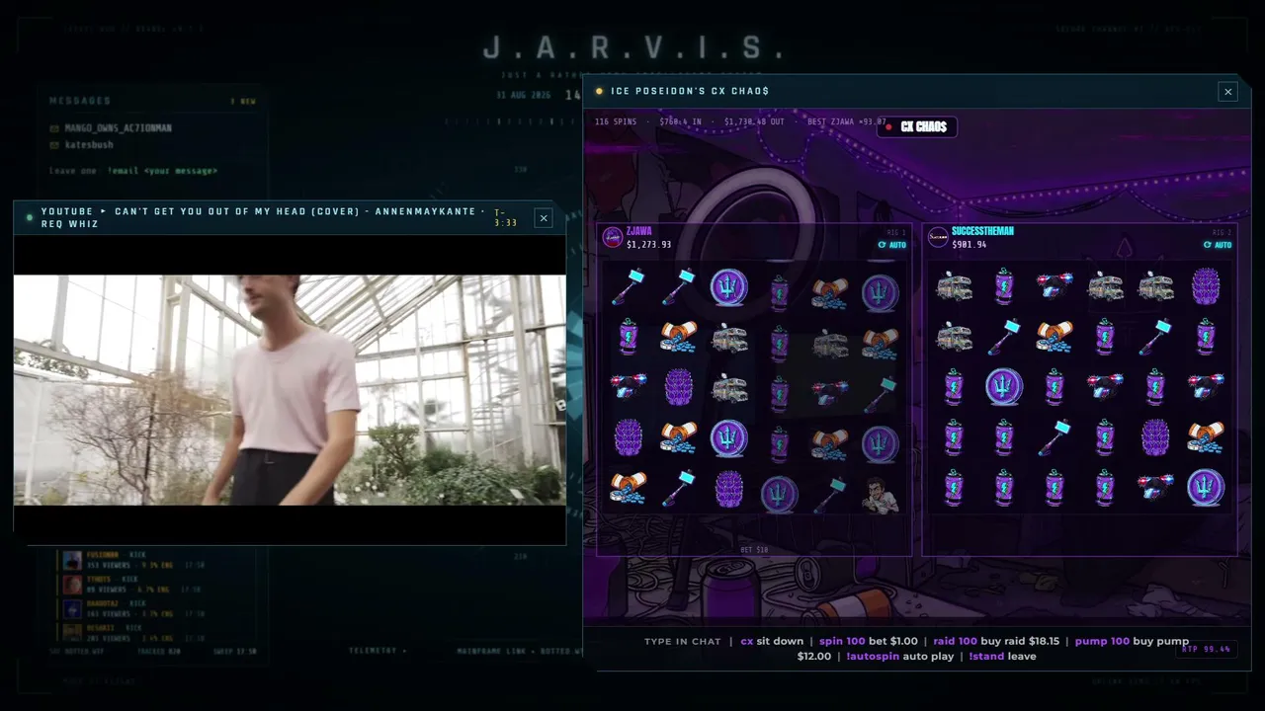Close the YouTube now-playing panel

tap(543, 218)
